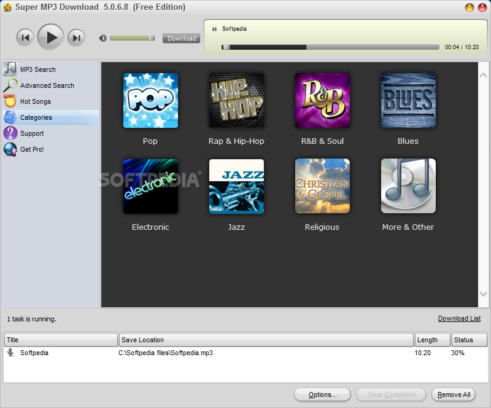
Task: Click the Download button near the player
Action: pos(182,38)
